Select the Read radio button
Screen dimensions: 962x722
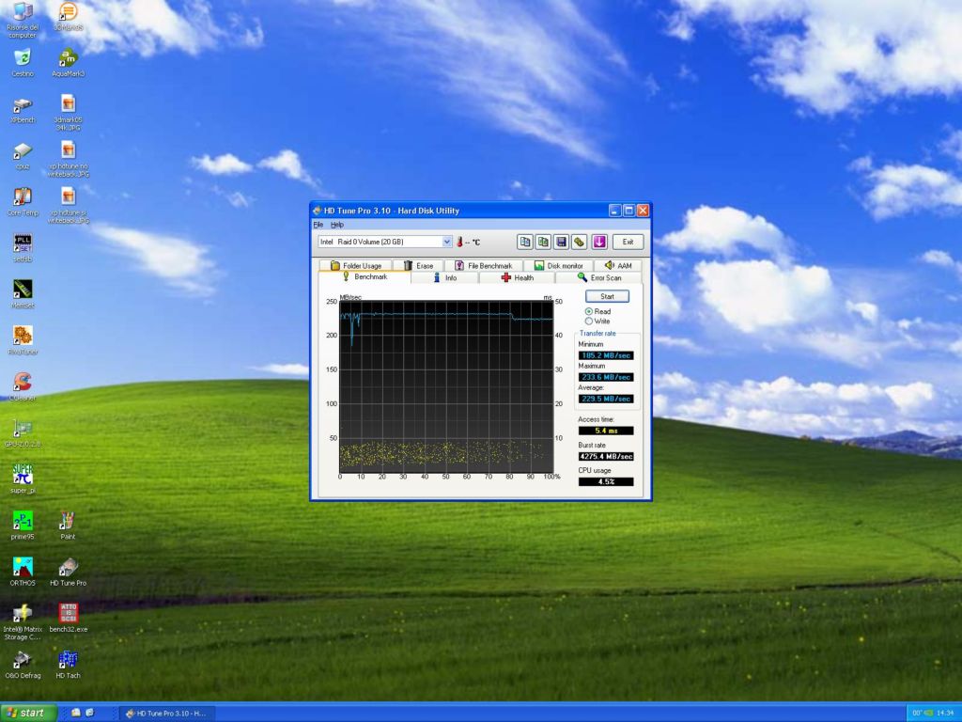[588, 312]
